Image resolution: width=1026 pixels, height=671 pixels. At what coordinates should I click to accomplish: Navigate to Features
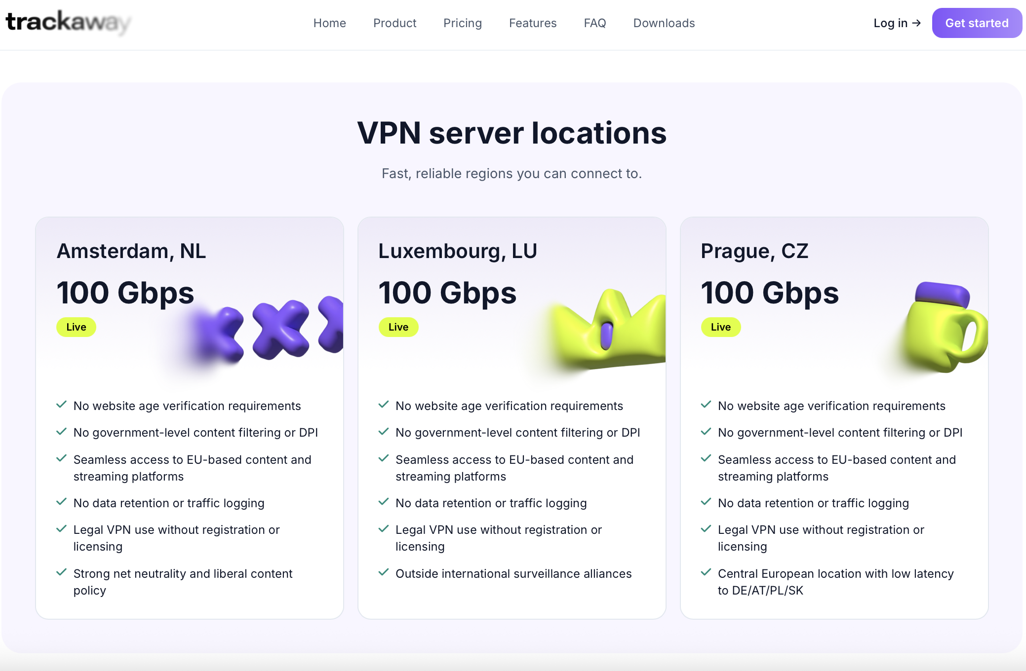pos(532,23)
